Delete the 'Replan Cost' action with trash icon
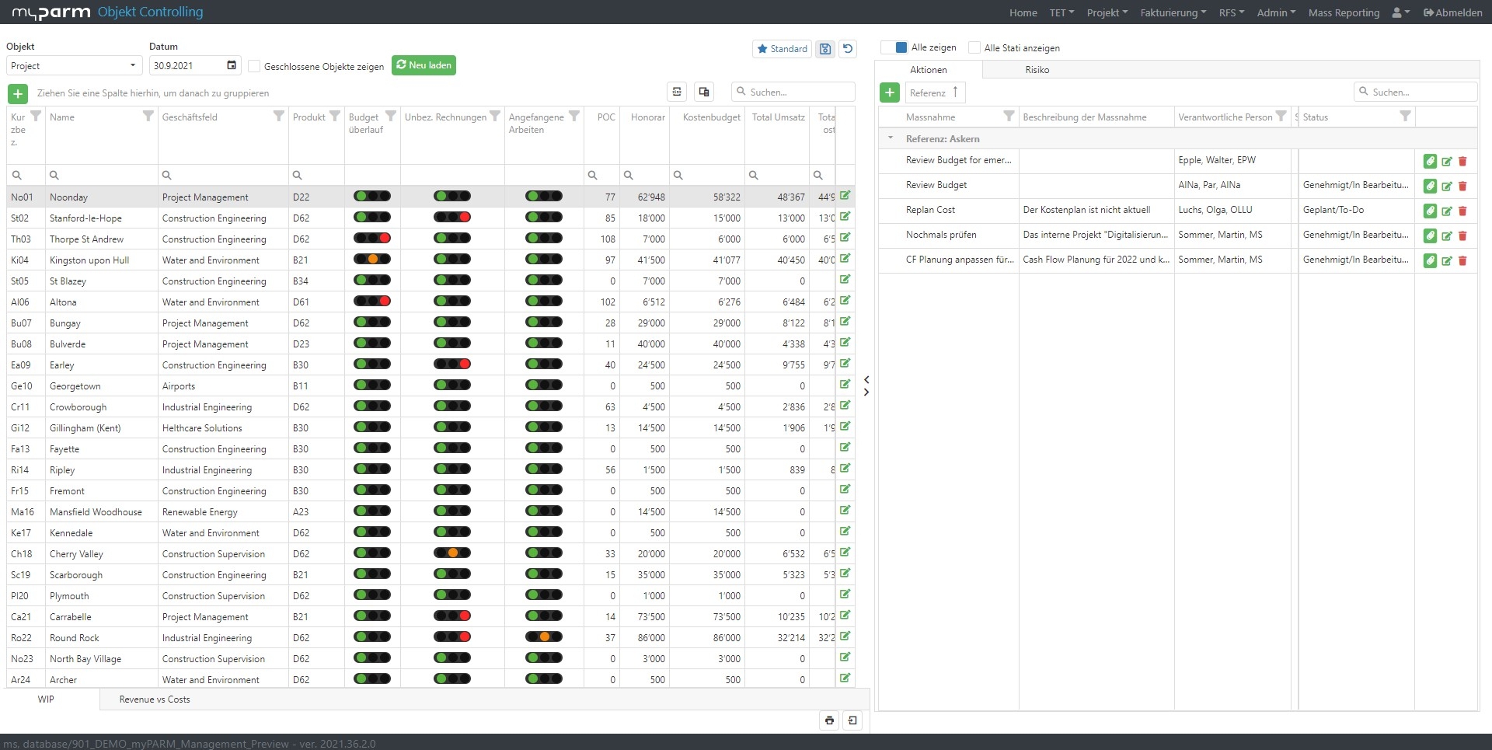Image resolution: width=1492 pixels, height=750 pixels. (1462, 211)
